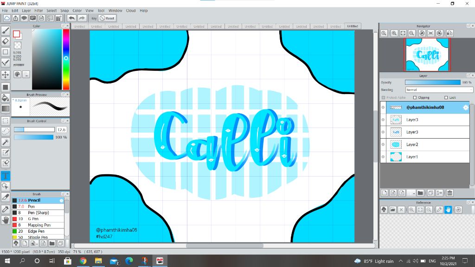Open folder icon in Reference panel
475x267 pixels.
click(392, 210)
